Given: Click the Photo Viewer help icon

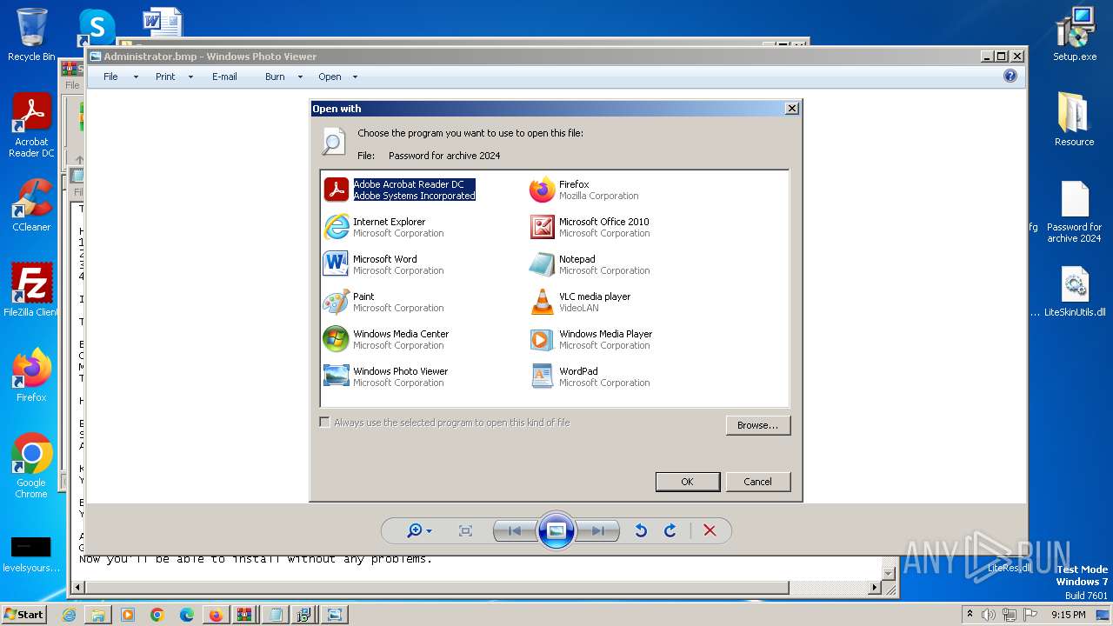Looking at the screenshot, I should pyautogui.click(x=1010, y=76).
